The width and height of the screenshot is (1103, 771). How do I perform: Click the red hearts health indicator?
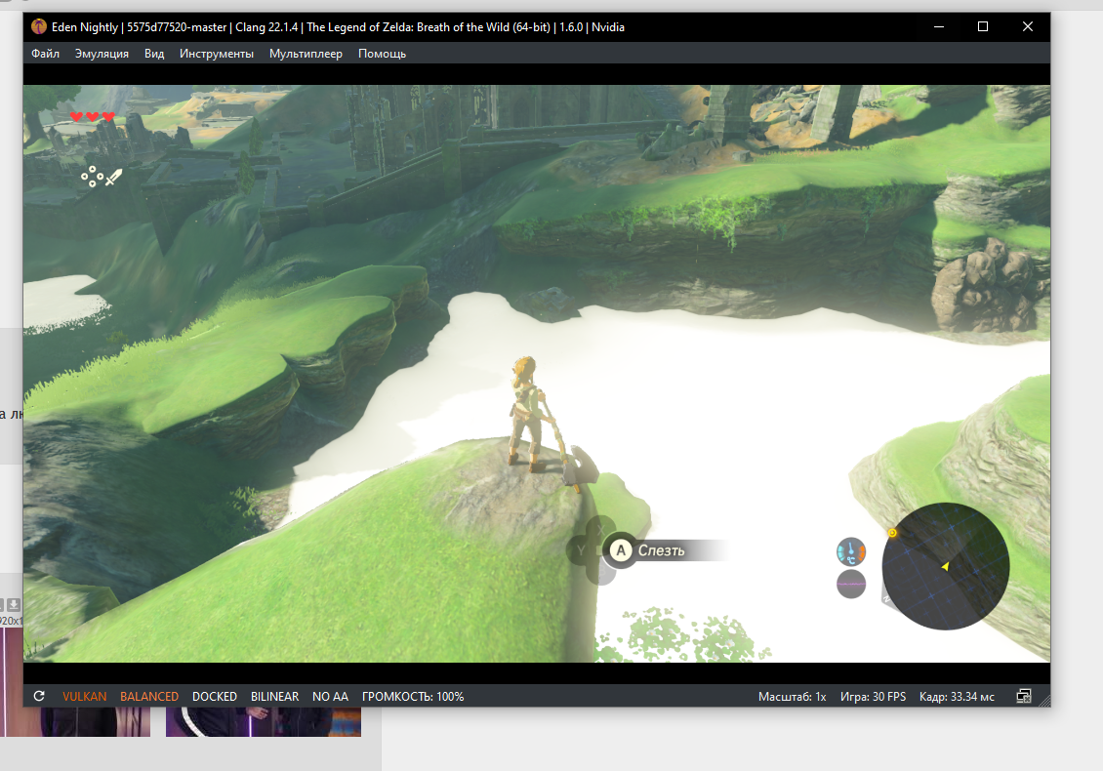(92, 117)
